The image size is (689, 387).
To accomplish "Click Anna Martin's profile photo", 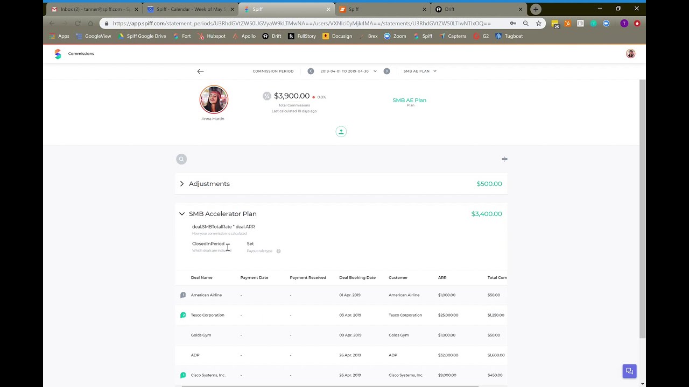I will (214, 99).
